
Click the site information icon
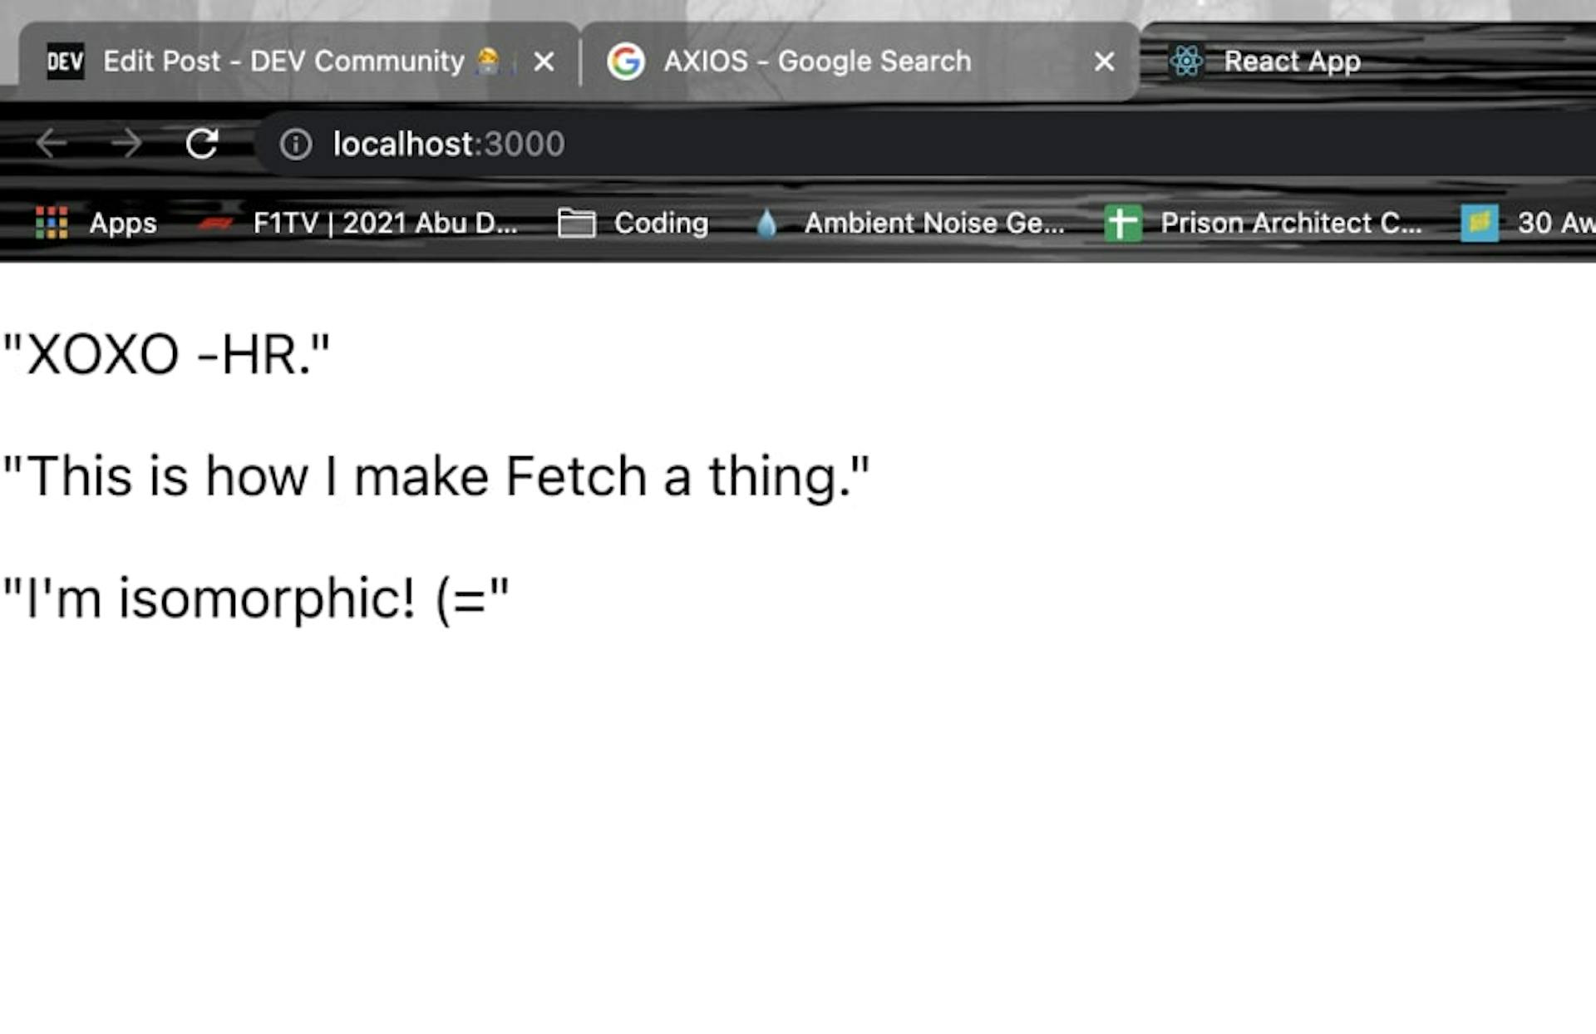pos(299,143)
